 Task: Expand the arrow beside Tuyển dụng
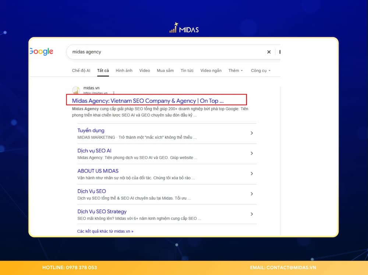coord(252,133)
